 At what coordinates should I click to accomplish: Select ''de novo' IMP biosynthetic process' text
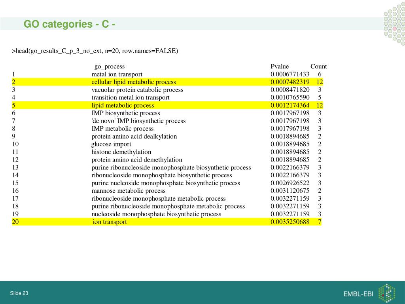coord(138,121)
